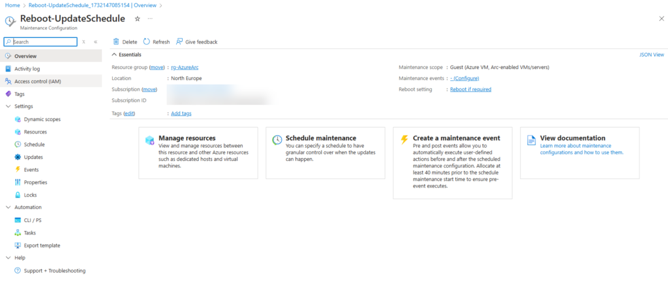Click the Schedule clock icon
668x293 pixels.
pyautogui.click(x=18, y=144)
